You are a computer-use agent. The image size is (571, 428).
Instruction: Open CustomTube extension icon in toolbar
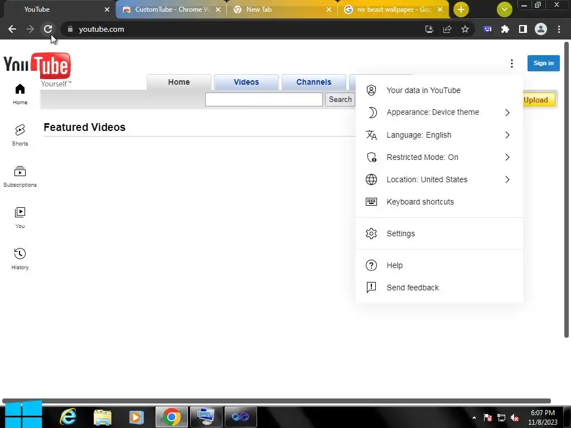[x=487, y=29]
